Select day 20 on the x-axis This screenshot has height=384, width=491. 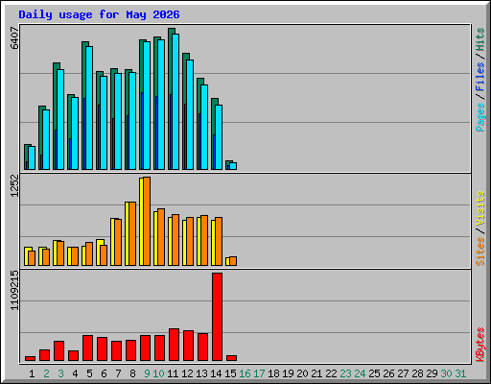point(302,373)
